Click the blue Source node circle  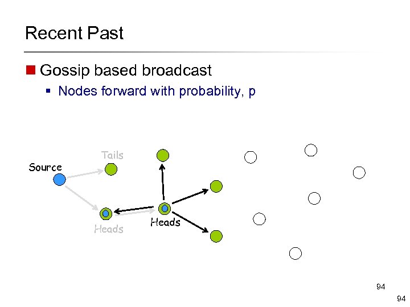click(59, 180)
